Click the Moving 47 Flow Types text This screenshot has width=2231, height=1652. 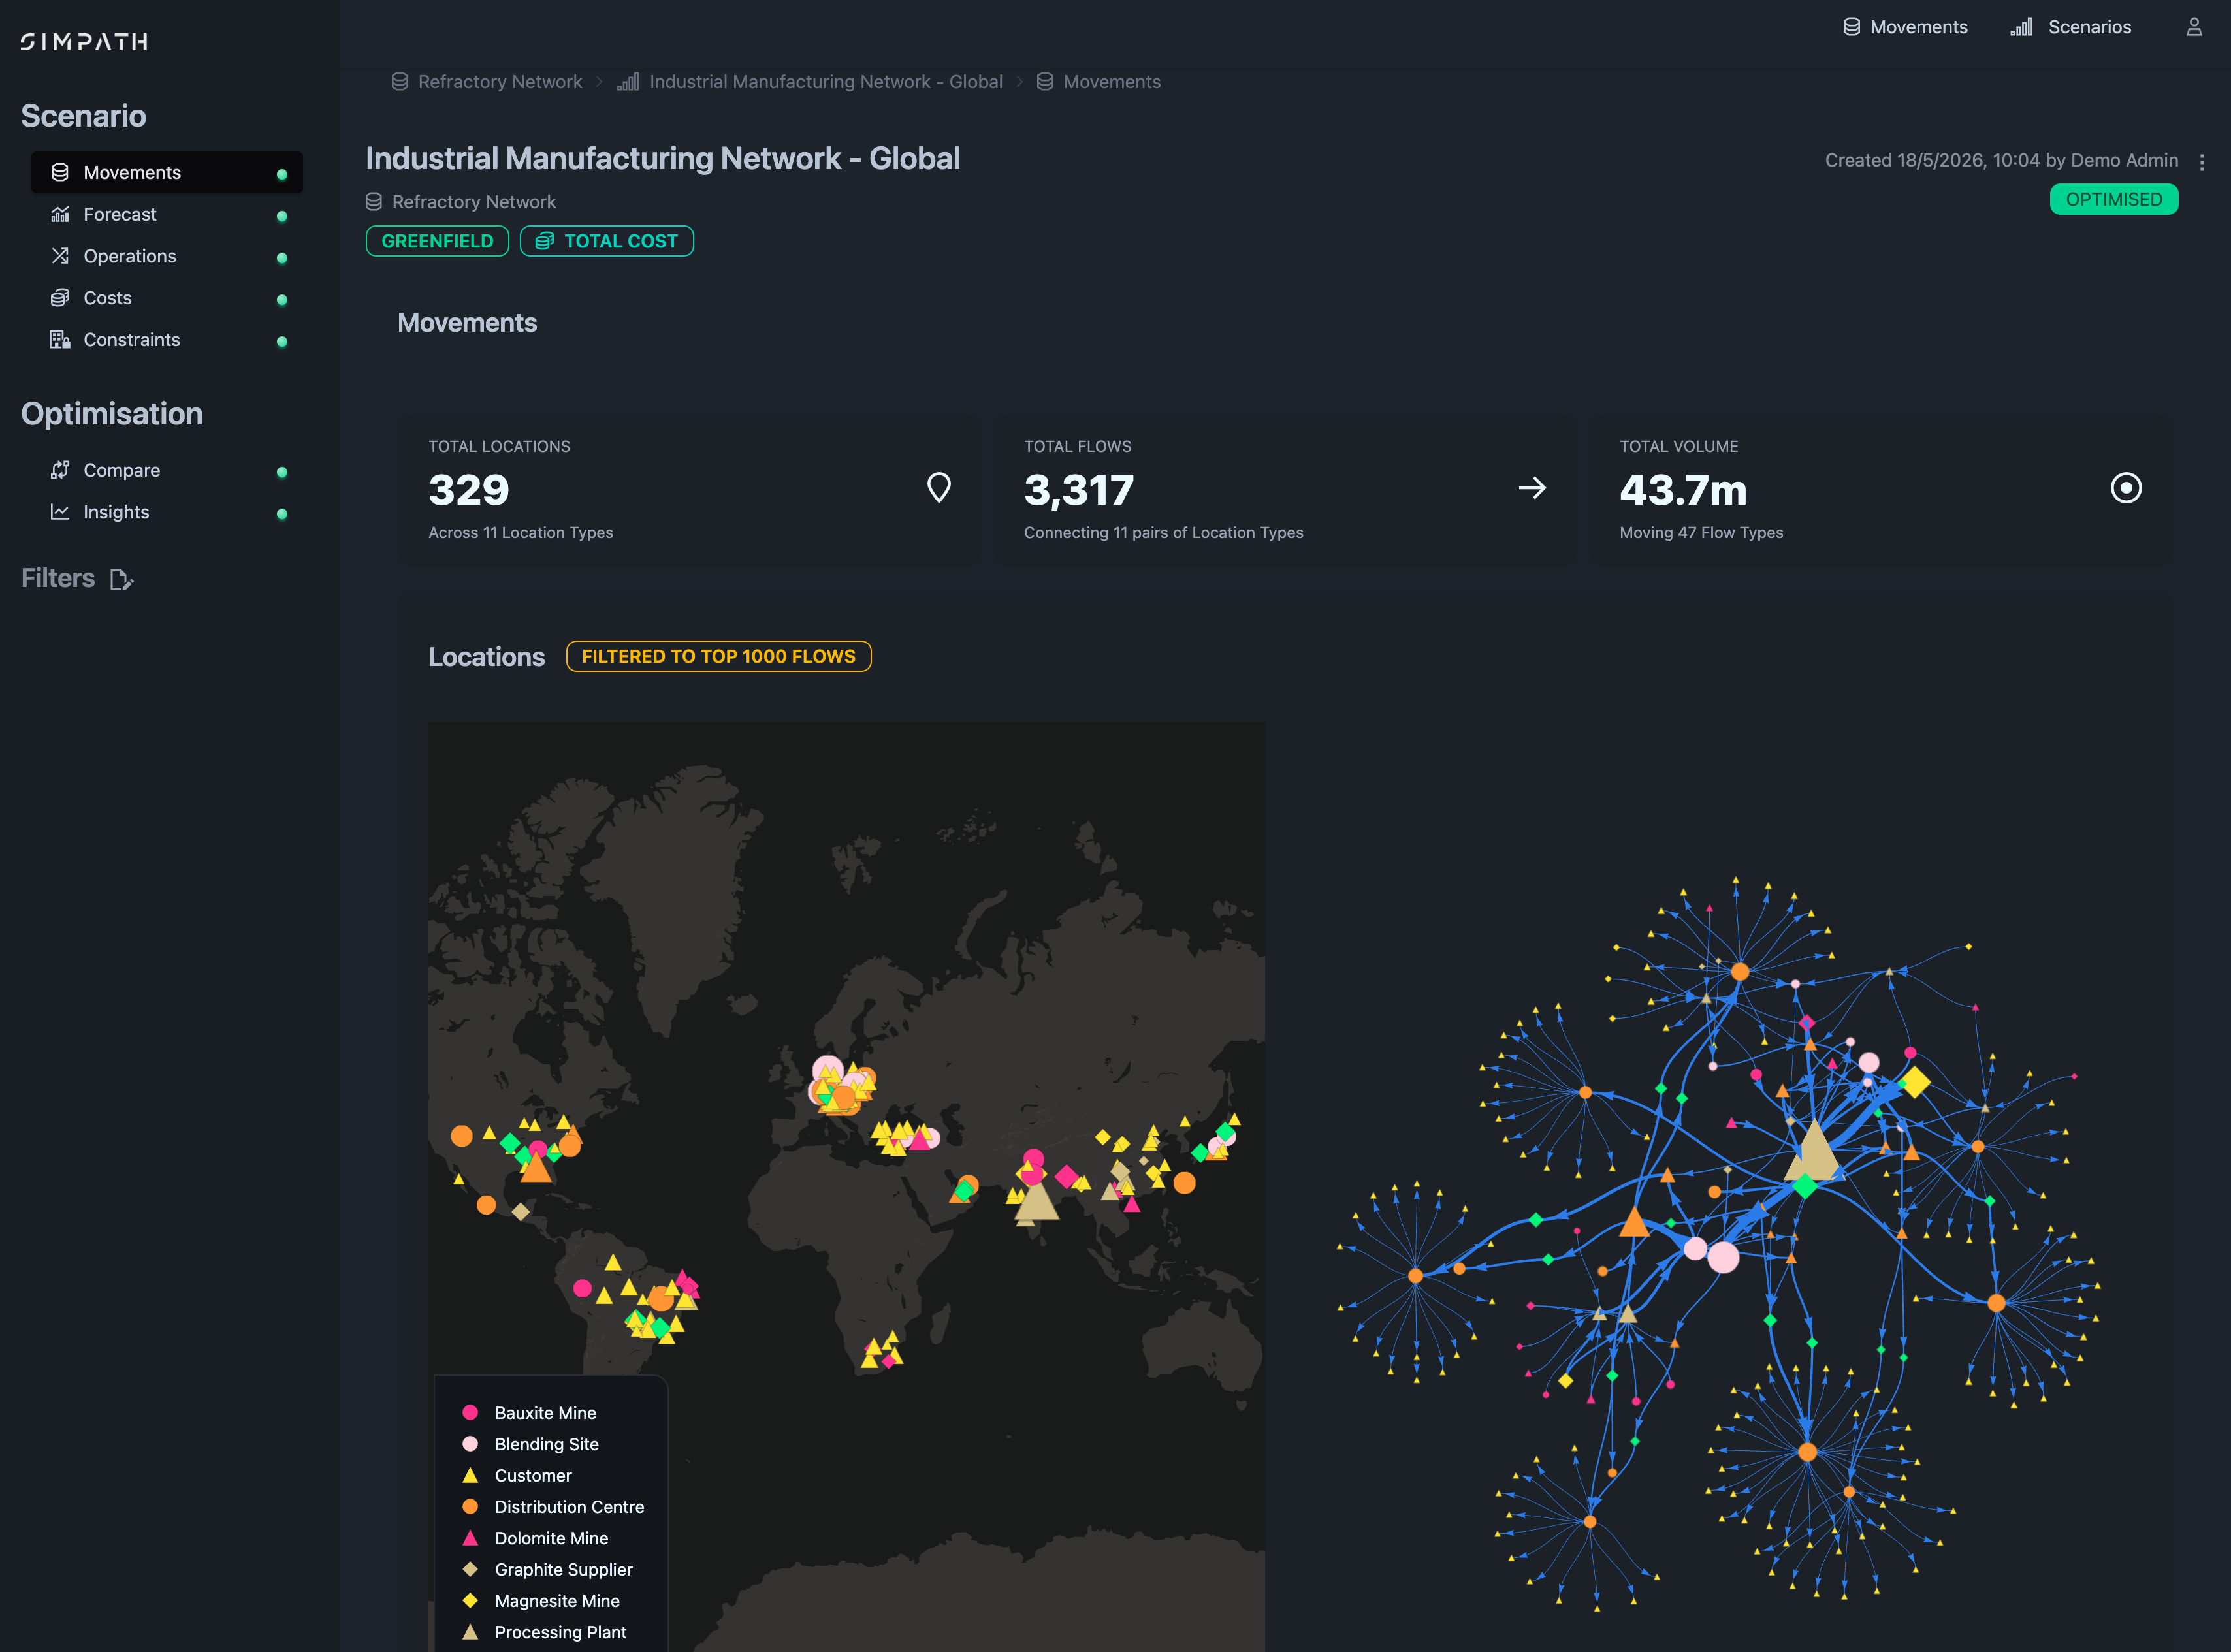[1701, 533]
